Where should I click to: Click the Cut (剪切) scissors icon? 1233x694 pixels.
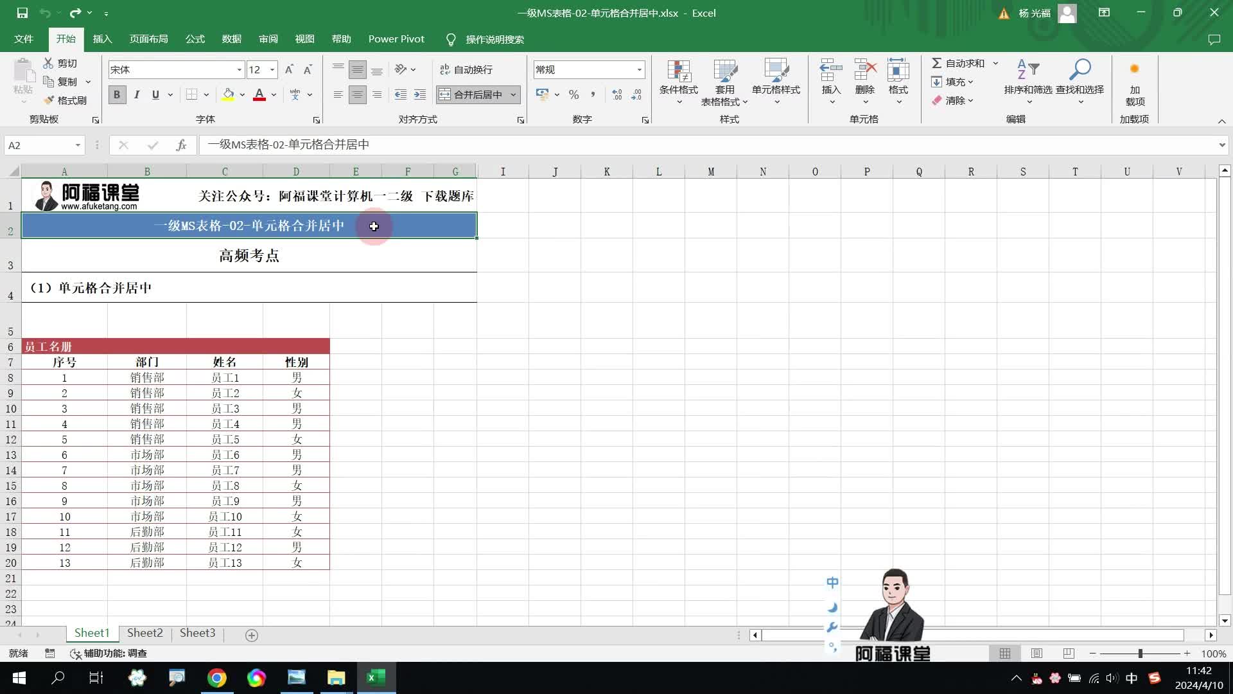pos(48,63)
